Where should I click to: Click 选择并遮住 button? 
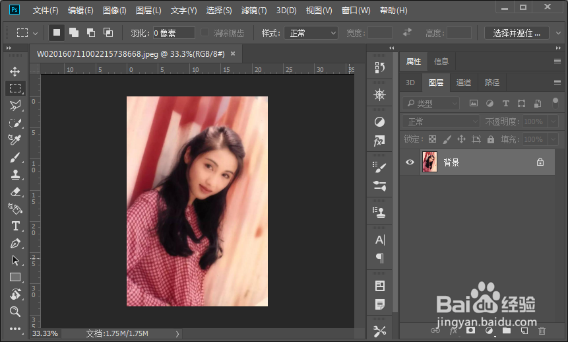(x=517, y=33)
